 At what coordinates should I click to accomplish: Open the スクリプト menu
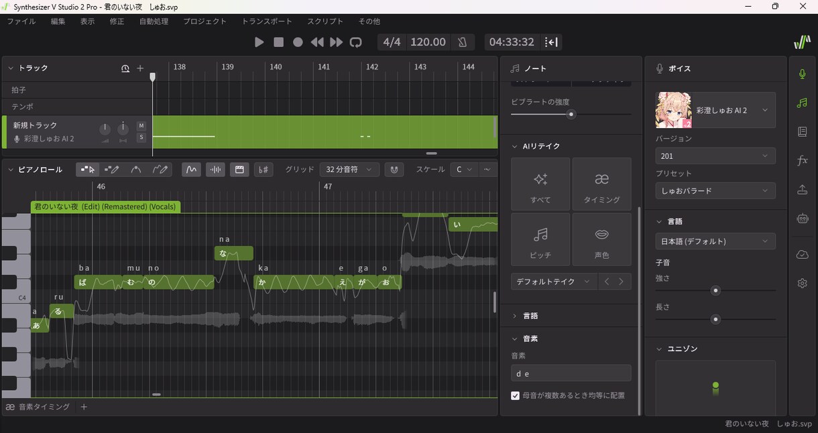pos(325,21)
